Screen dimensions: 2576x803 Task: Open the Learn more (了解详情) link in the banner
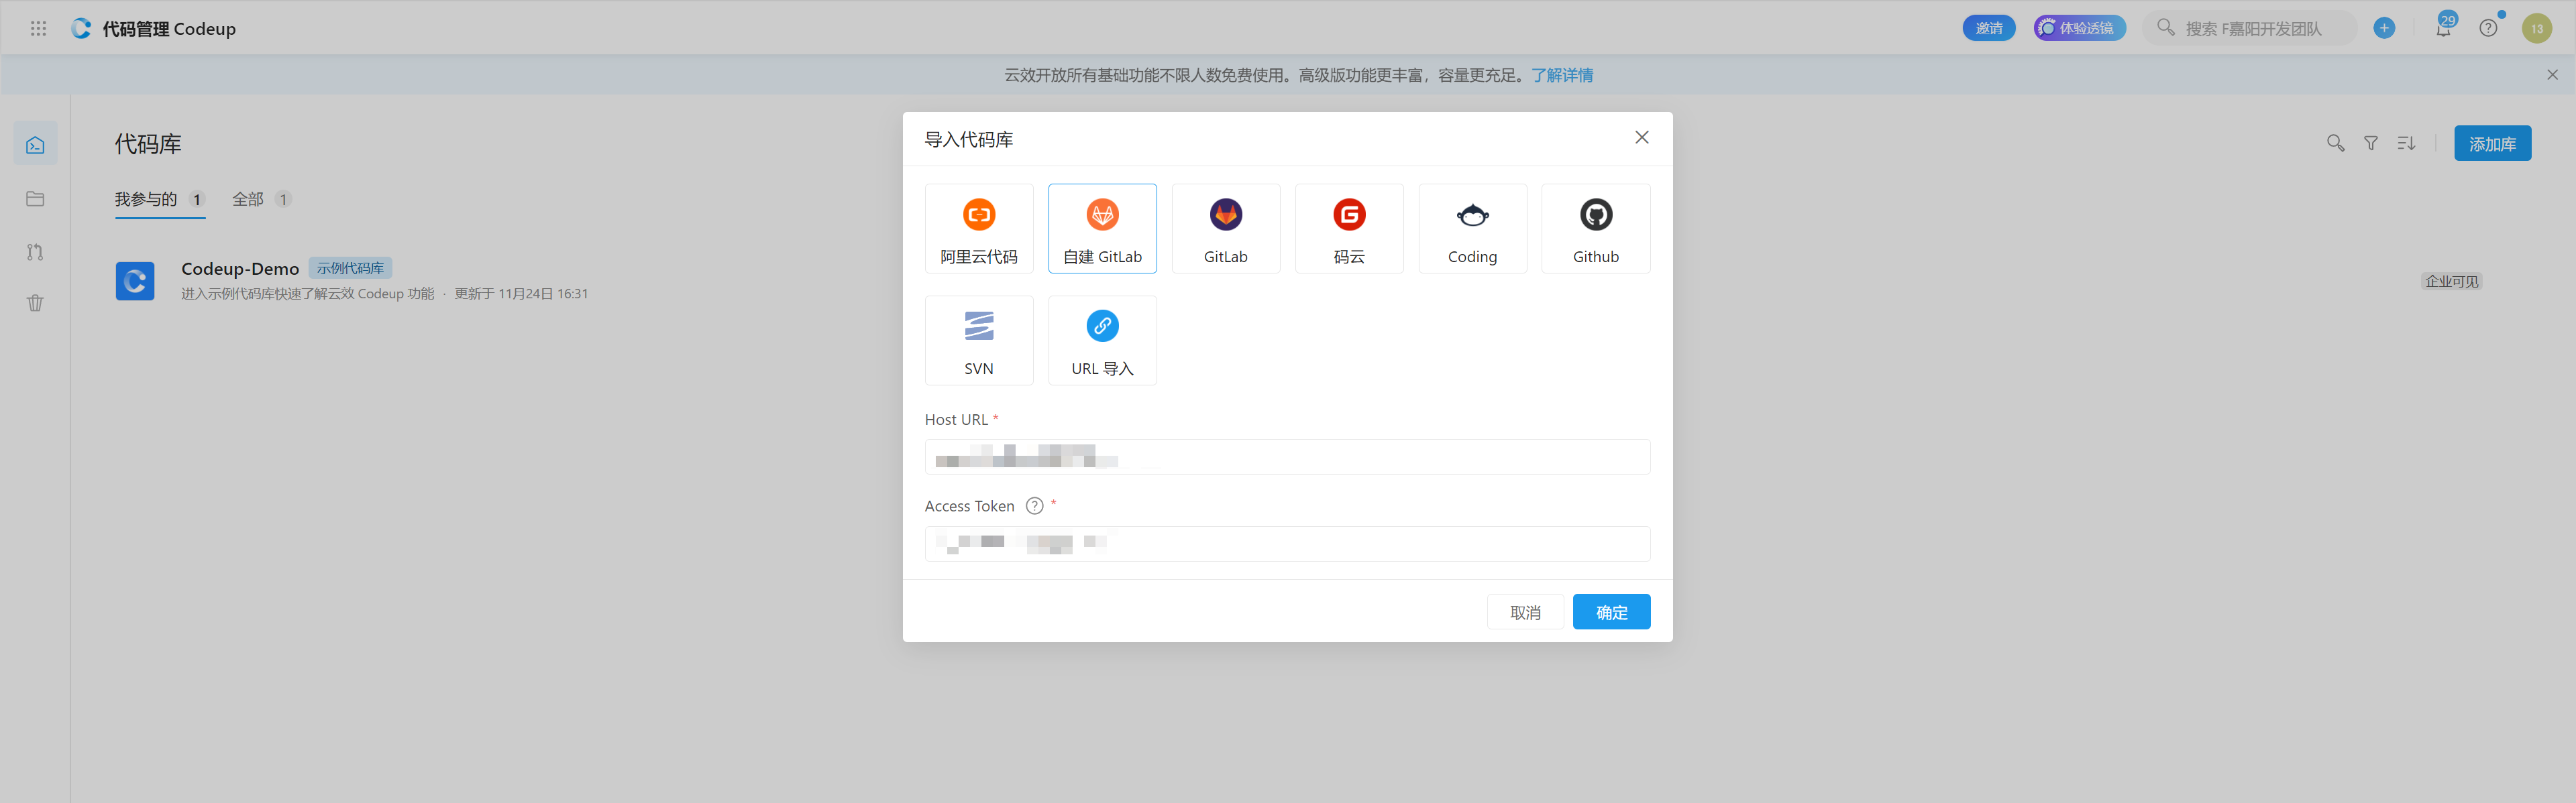[1562, 75]
